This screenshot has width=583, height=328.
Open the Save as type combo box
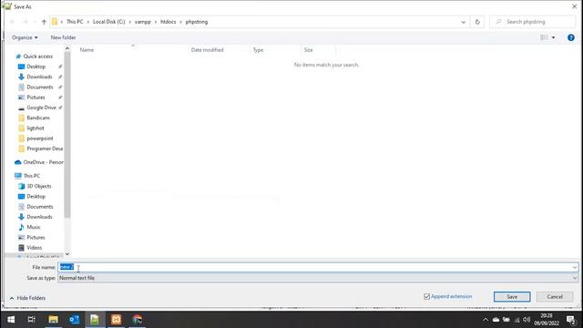(318, 278)
